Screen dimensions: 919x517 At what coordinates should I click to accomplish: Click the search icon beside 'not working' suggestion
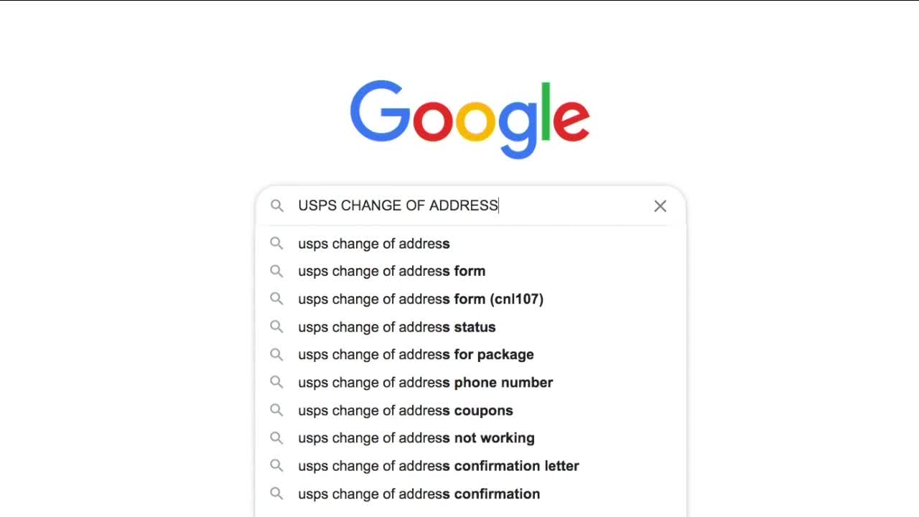click(276, 438)
